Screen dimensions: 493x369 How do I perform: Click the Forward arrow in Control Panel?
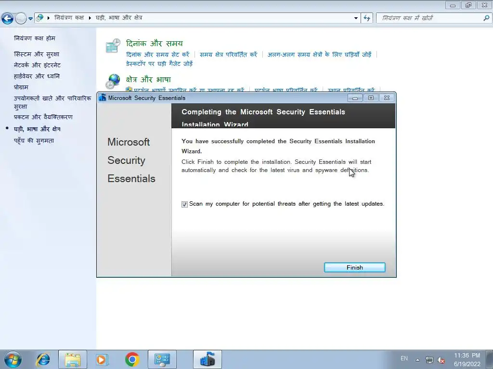(x=21, y=19)
